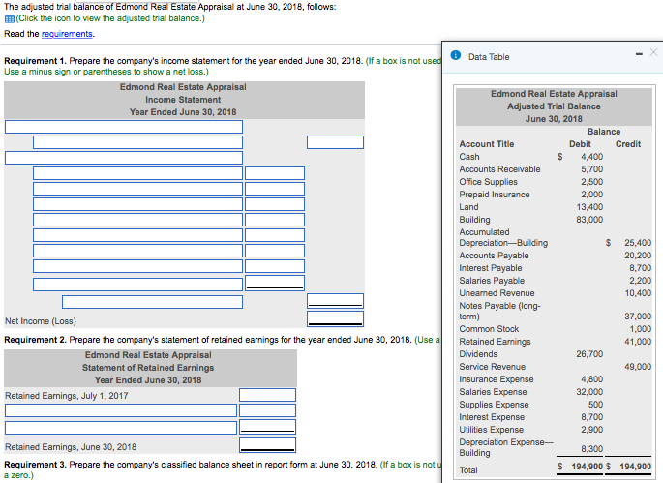Image resolution: width=663 pixels, height=483 pixels.
Task: Select the Office Supplies row label
Action: click(x=489, y=182)
